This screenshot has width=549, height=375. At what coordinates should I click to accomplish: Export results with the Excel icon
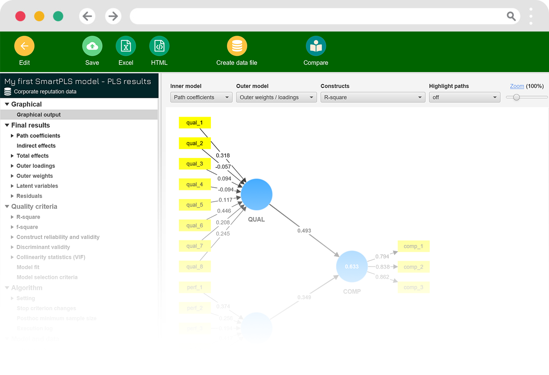pyautogui.click(x=126, y=46)
